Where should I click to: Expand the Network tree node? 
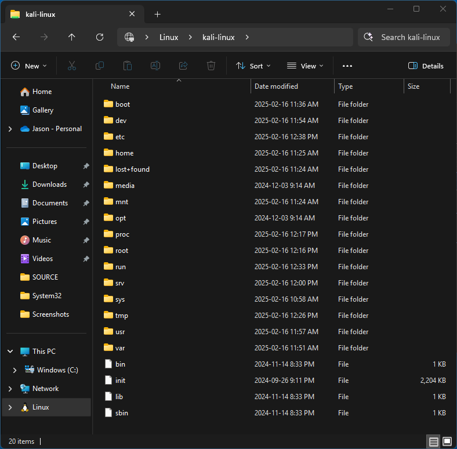[10, 389]
